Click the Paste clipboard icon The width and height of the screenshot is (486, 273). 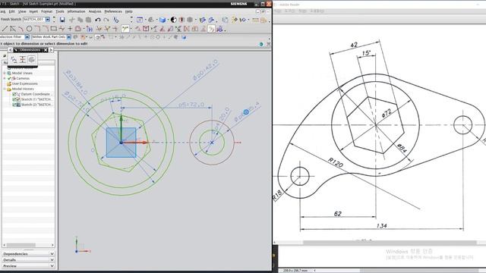click(x=88, y=20)
